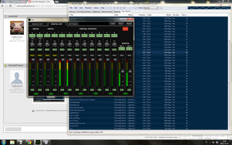Click pan knob on Play V4 channel
The width and height of the screenshot is (232, 145).
click(x=84, y=45)
